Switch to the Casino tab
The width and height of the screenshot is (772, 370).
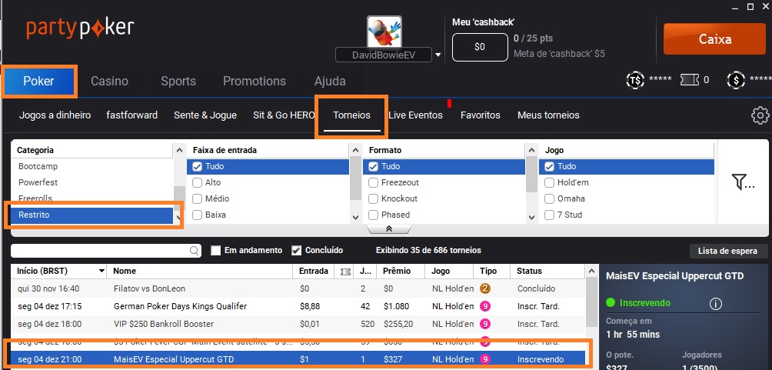pos(109,82)
